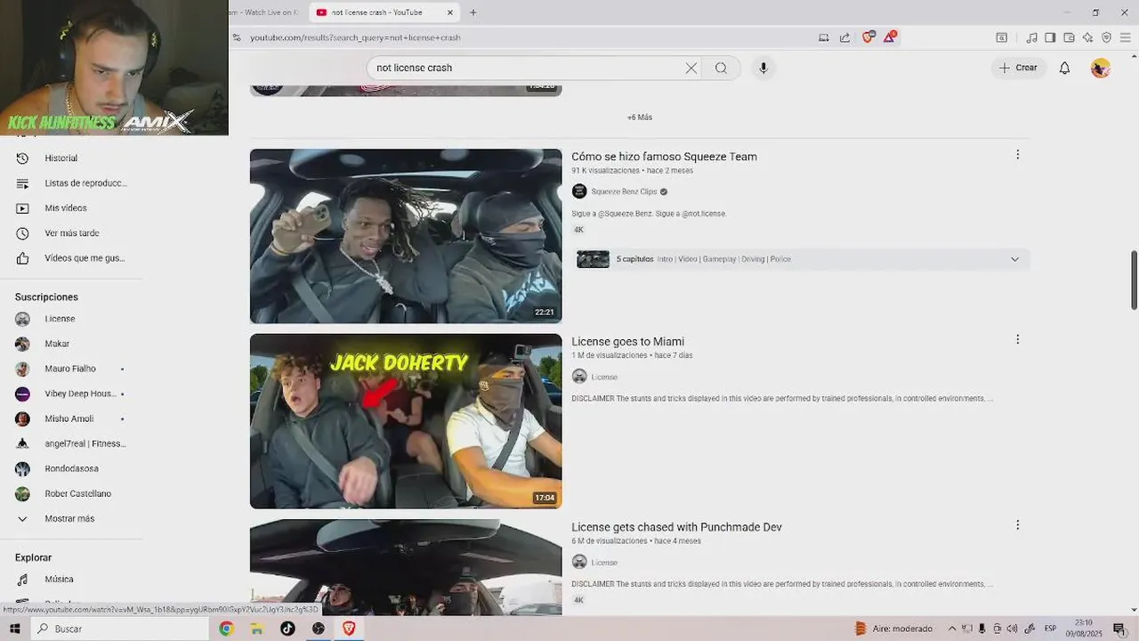Click the volume speaker tray icon
The height and width of the screenshot is (641, 1139).
(1012, 629)
